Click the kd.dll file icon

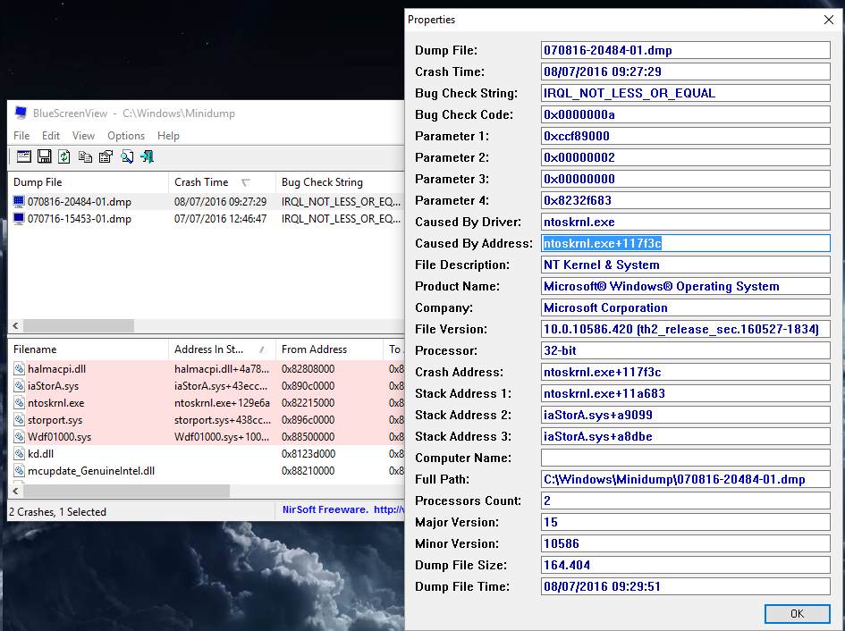19,454
